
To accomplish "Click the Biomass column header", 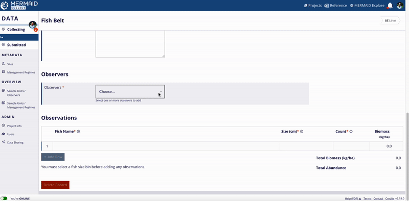I will click(382, 134).
